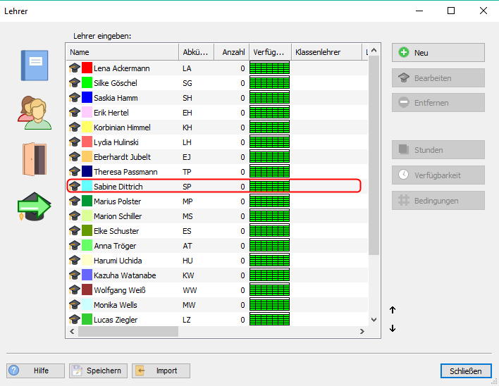Click the horizontal scrollbar thumb
Screen dimensions: 499x386
tap(128, 331)
